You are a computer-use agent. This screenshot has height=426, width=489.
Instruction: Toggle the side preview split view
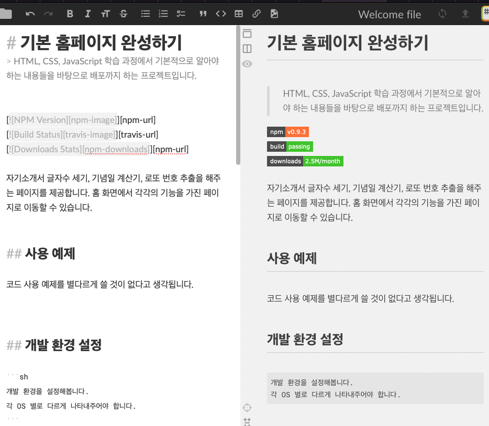click(247, 49)
